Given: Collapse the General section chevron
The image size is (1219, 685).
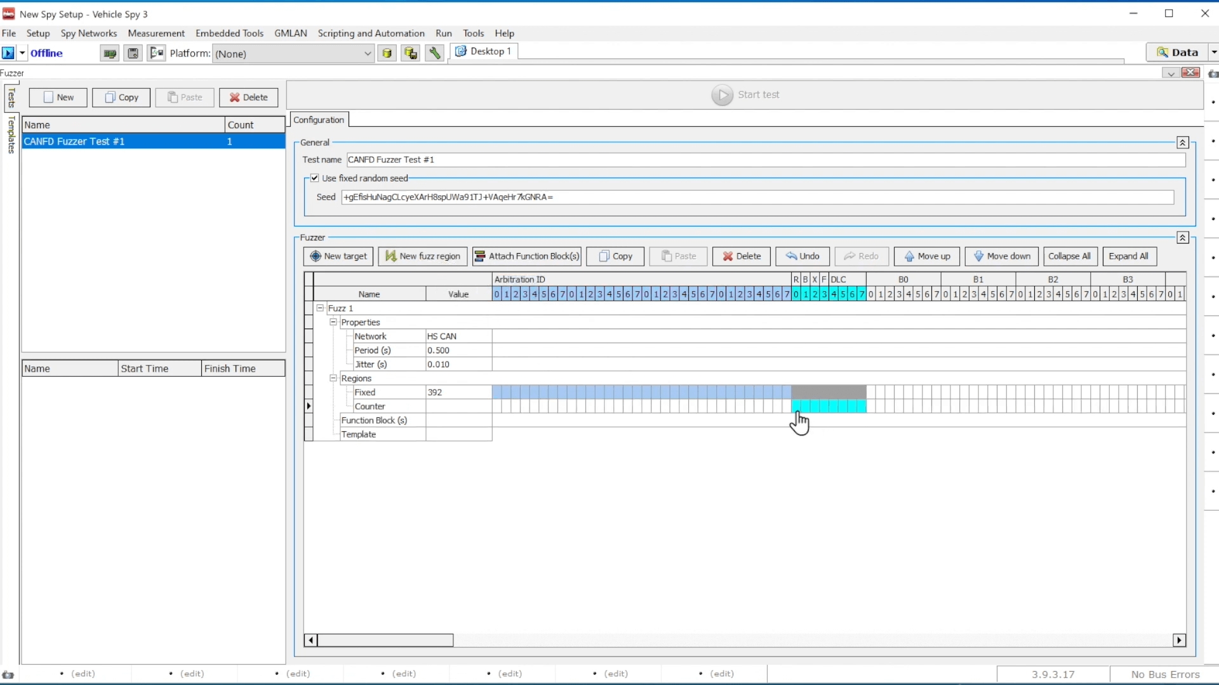Looking at the screenshot, I should (1182, 143).
